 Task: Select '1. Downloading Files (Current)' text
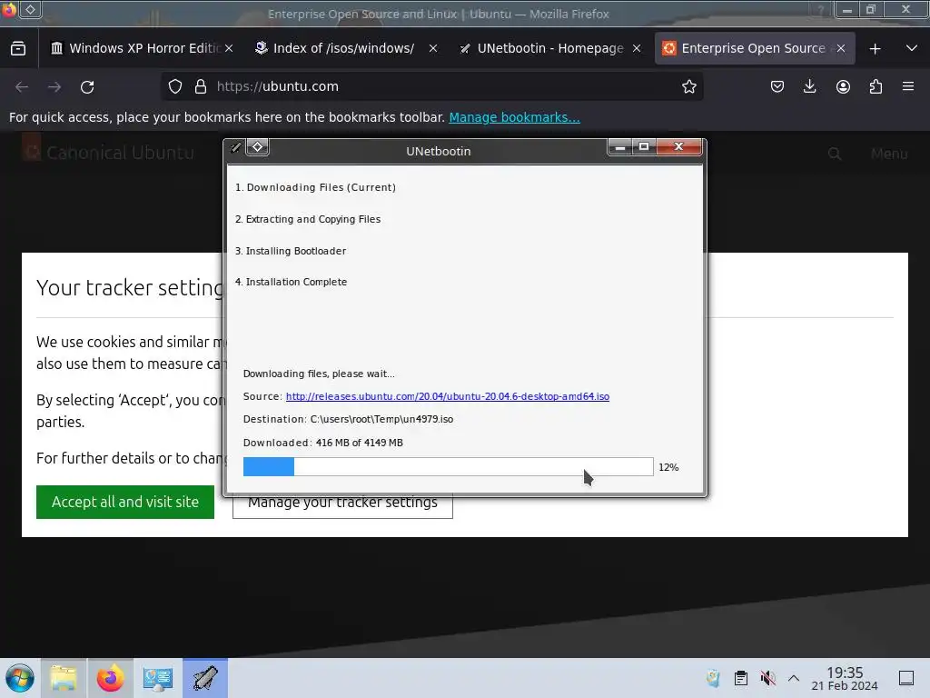[x=315, y=187]
